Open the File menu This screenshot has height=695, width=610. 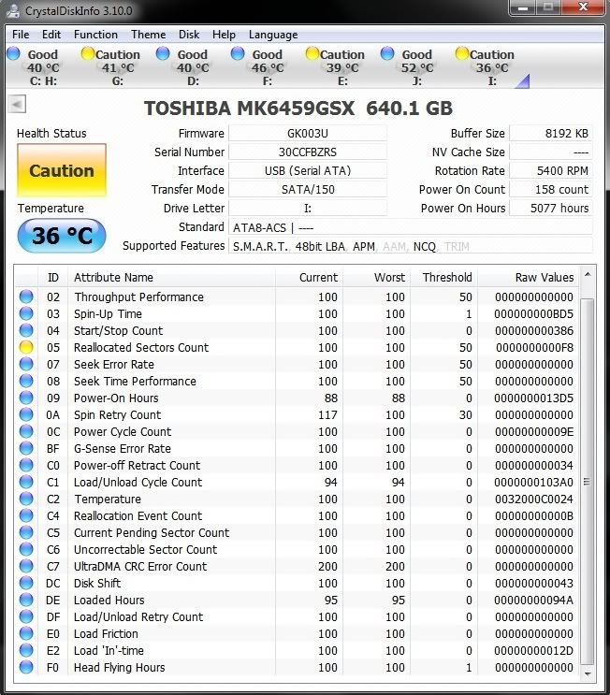21,35
